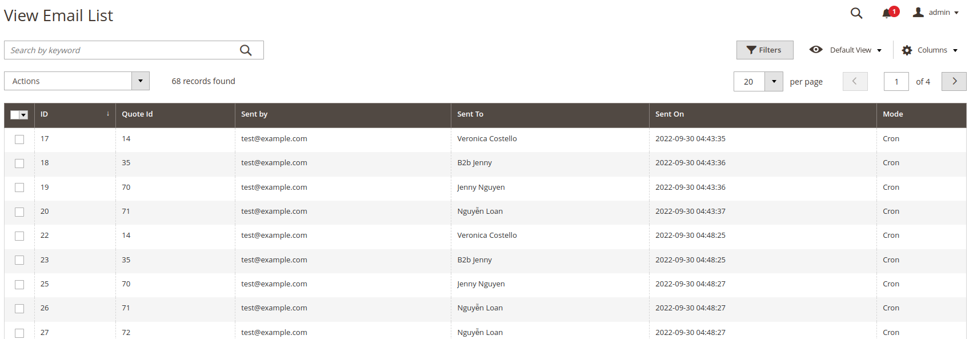Click Cron mode in row ID 18
Image resolution: width=973 pixels, height=339 pixels.
point(891,163)
